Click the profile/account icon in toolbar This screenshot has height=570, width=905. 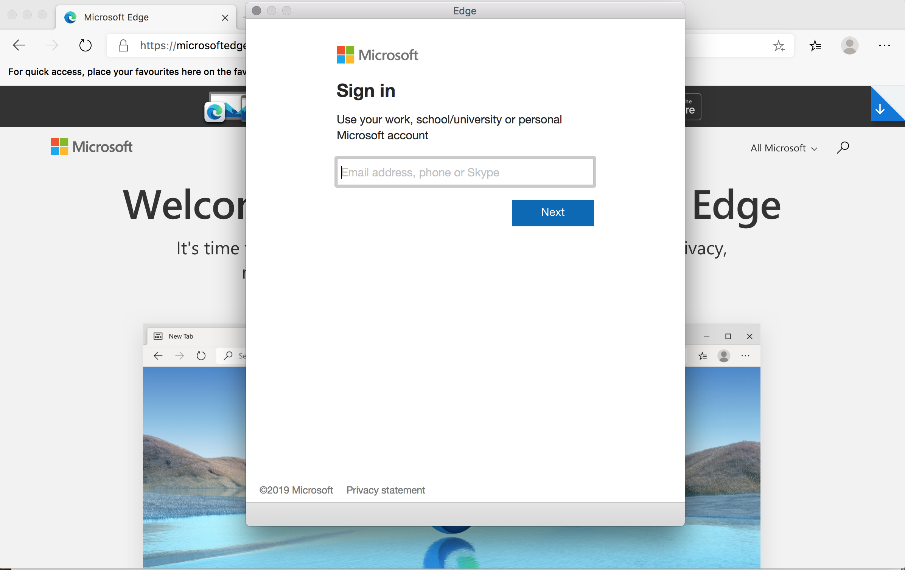pos(850,45)
